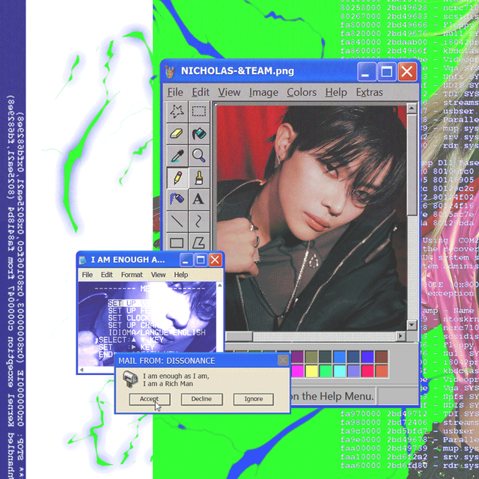Screen dimensions: 479x479
Task: Click the portrait image on Paint canvas
Action: [x=311, y=218]
